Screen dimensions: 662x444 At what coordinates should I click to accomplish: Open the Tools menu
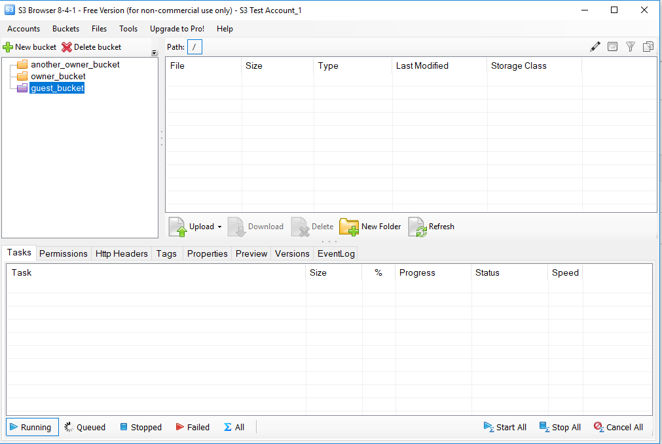point(128,29)
